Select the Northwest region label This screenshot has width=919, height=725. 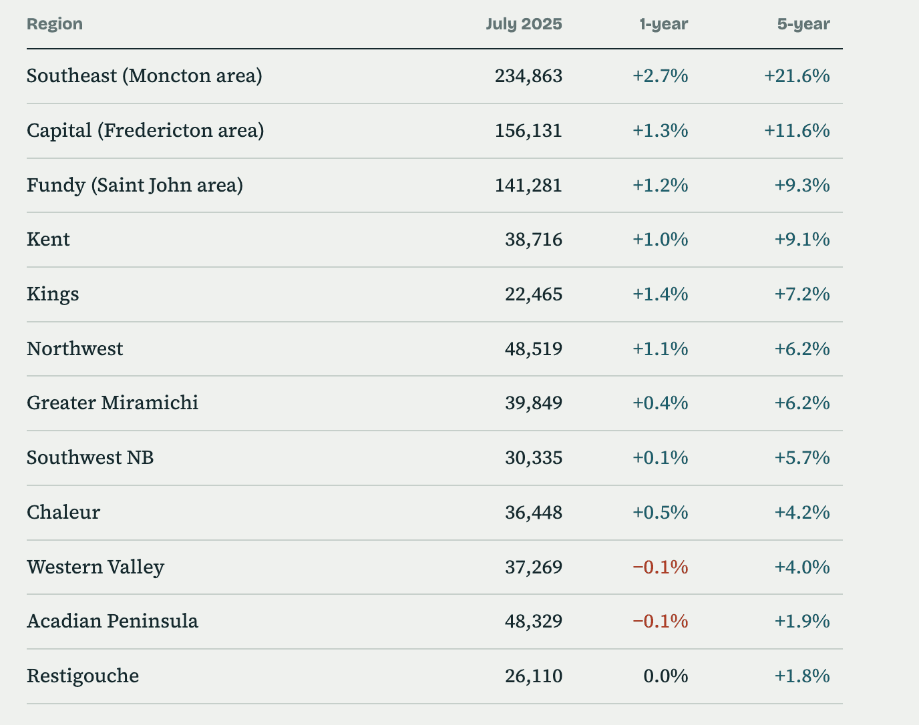pos(75,348)
